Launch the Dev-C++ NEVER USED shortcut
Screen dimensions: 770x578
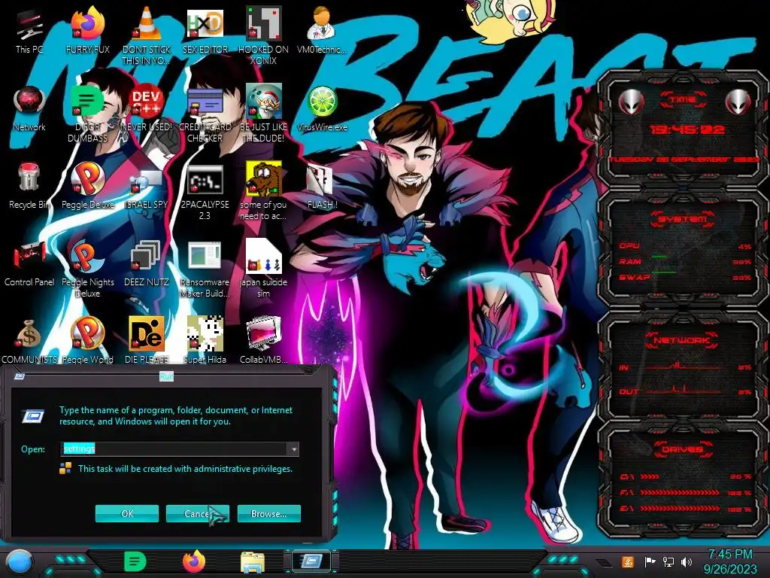pyautogui.click(x=146, y=108)
